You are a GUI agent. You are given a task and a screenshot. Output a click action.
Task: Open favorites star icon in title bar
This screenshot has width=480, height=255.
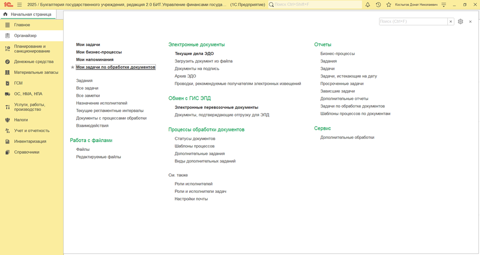point(389,5)
